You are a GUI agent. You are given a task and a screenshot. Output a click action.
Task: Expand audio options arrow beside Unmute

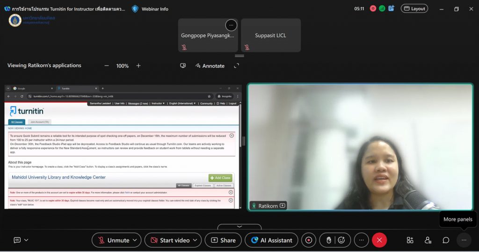[135, 240]
